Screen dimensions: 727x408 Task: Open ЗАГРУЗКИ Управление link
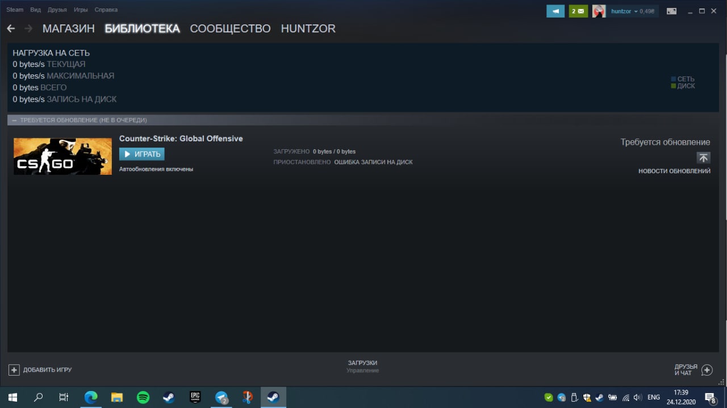pyautogui.click(x=362, y=367)
